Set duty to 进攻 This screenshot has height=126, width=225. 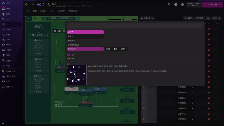click(x=123, y=49)
